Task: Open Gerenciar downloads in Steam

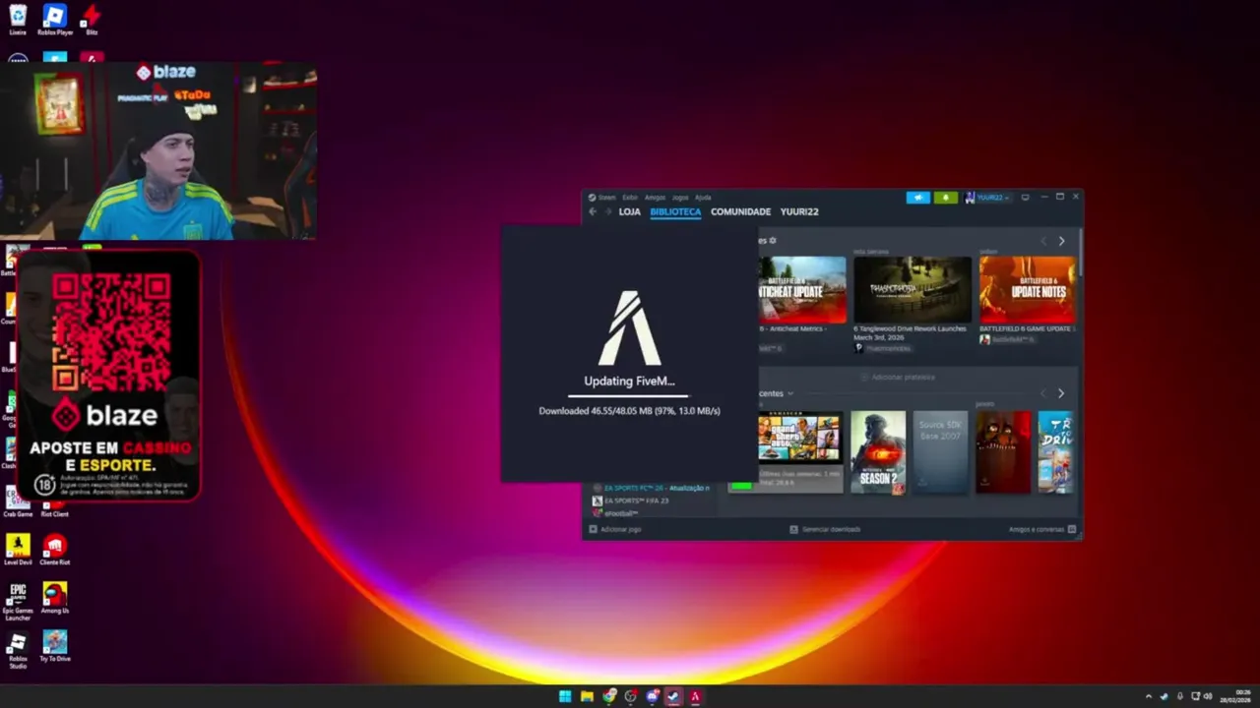Action: [x=825, y=529]
